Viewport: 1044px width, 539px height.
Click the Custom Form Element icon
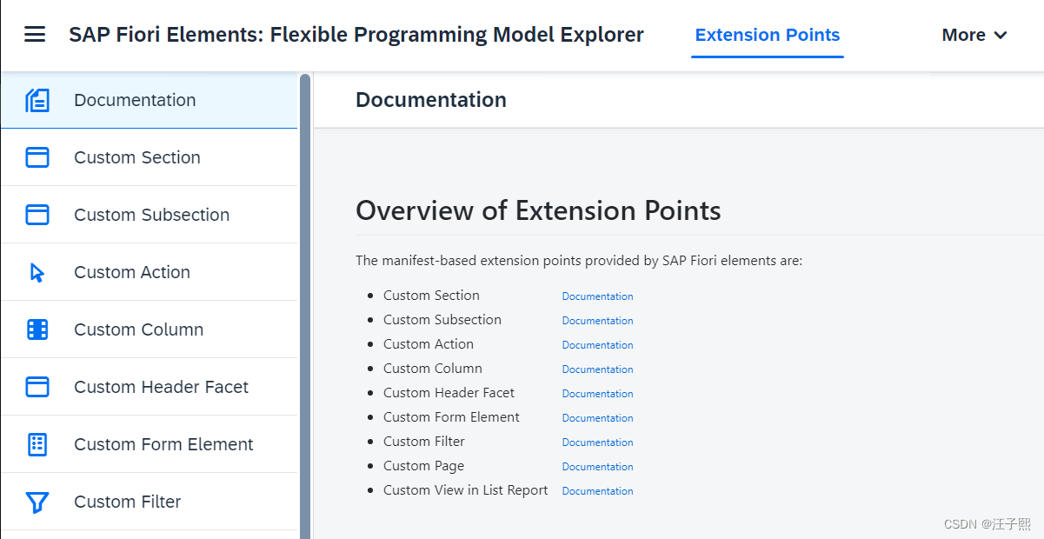[37, 444]
